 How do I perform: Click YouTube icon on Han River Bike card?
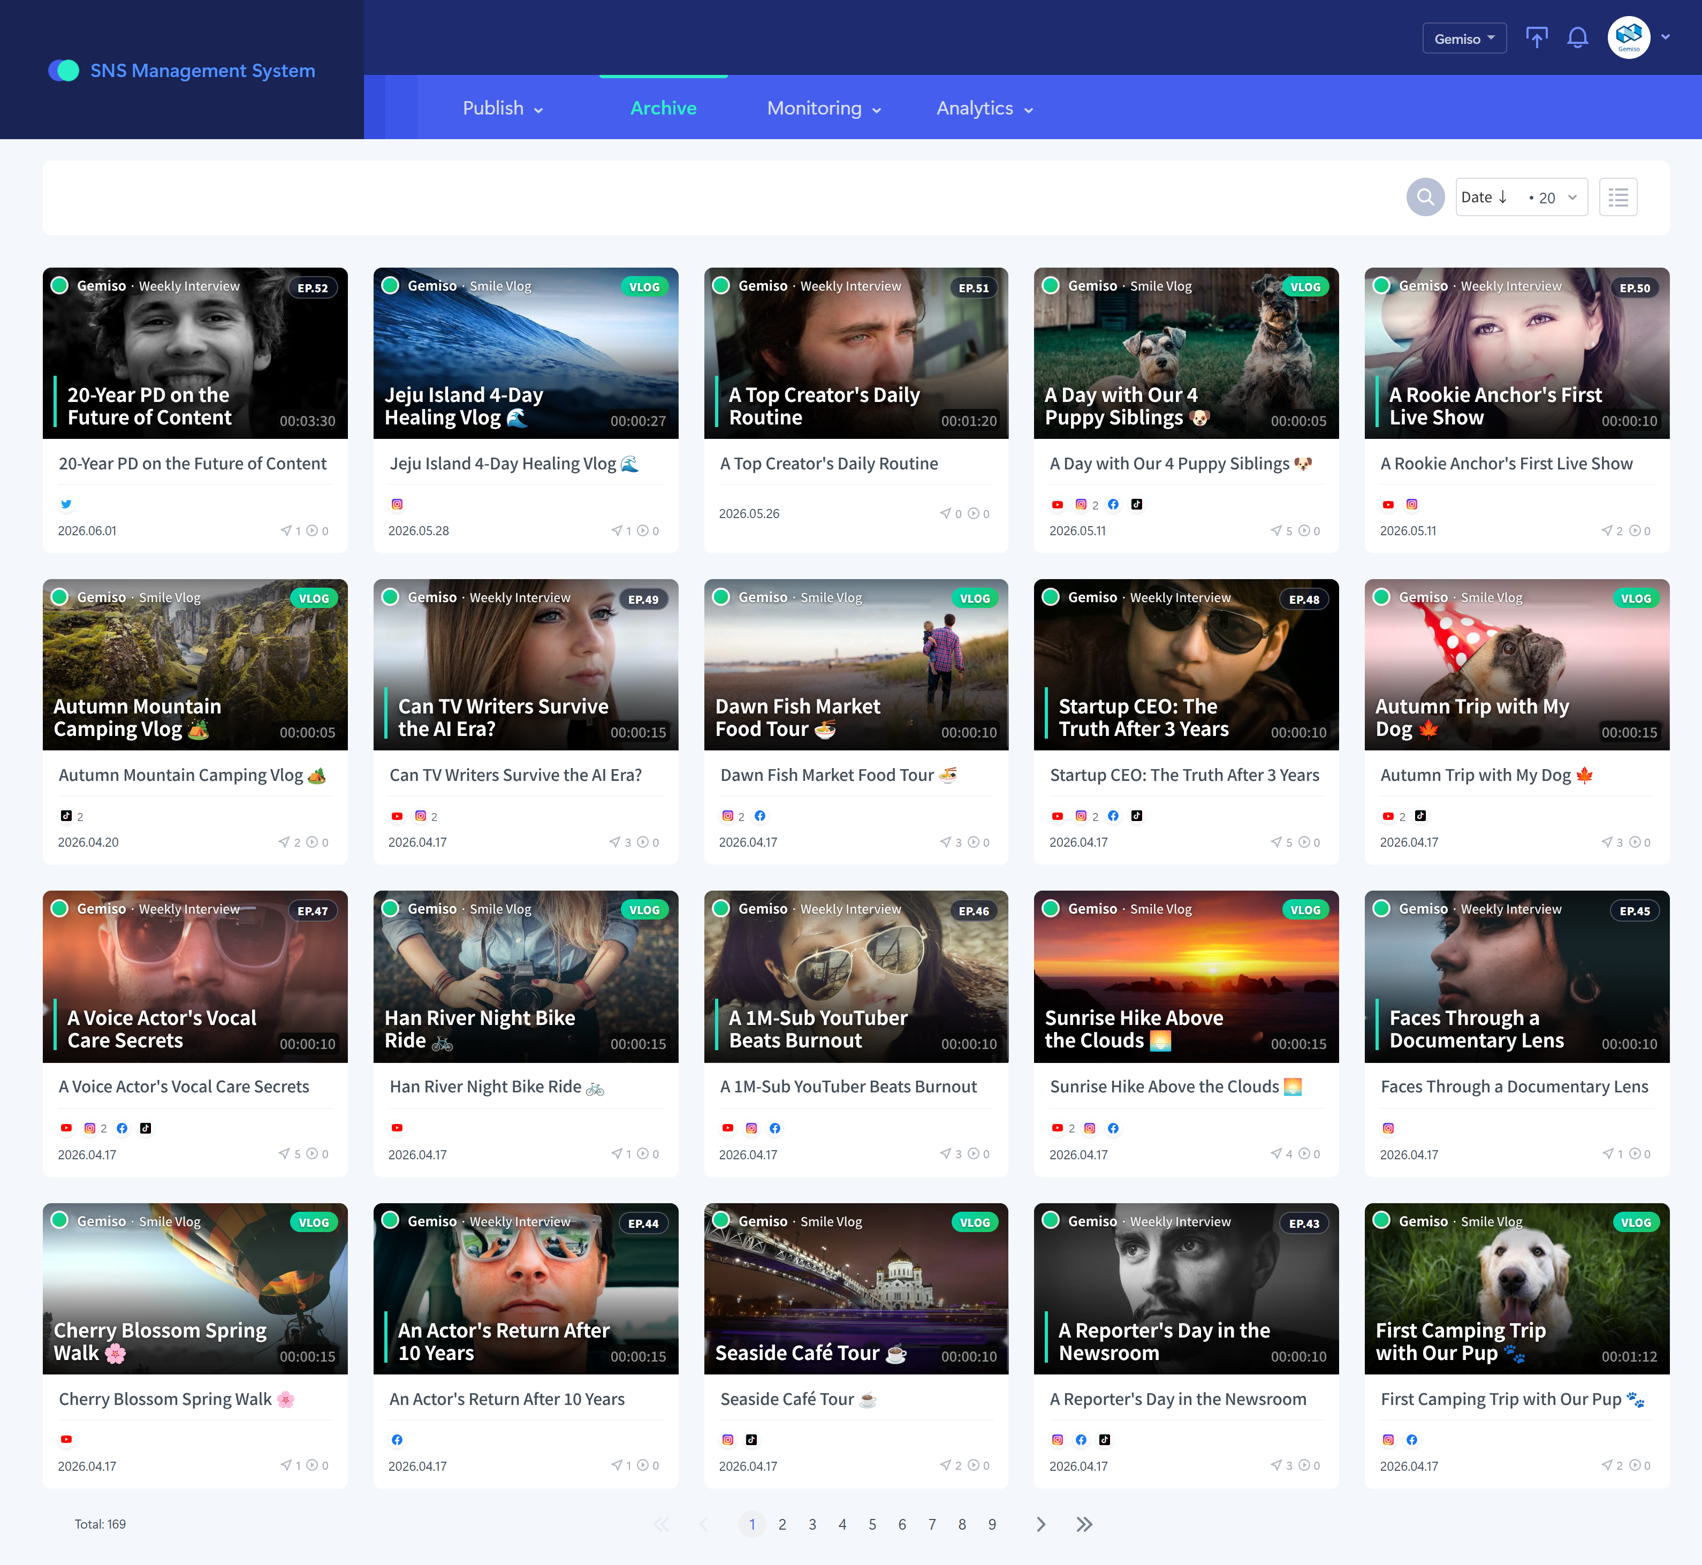396,1128
